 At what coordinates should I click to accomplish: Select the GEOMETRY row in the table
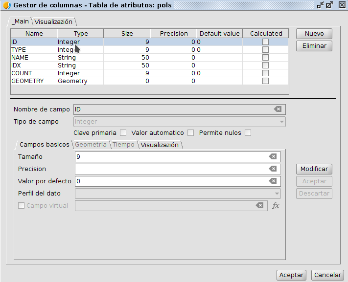click(28, 81)
